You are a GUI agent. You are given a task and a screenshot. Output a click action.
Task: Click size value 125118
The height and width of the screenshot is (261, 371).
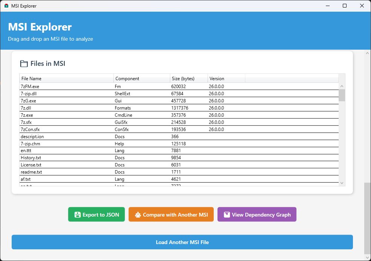click(178, 143)
